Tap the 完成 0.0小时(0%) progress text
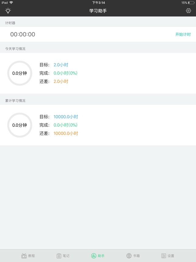The width and height of the screenshot is (196, 262). click(65, 73)
